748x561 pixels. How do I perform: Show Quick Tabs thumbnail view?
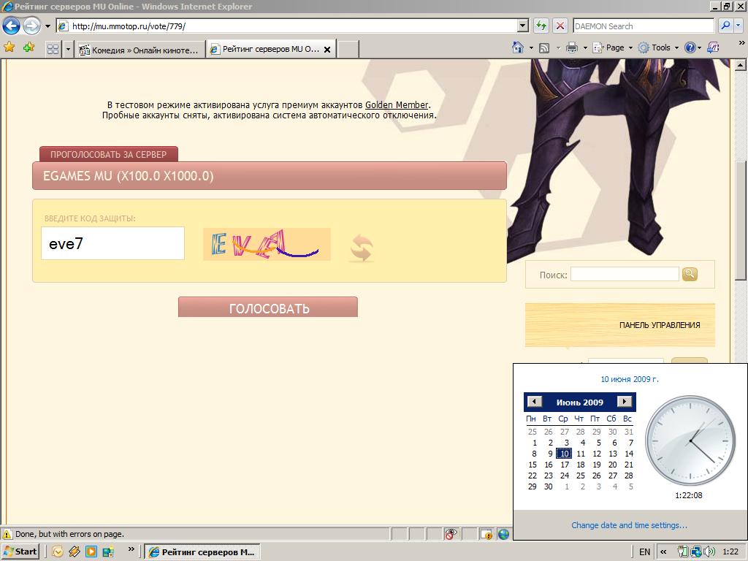coord(53,49)
